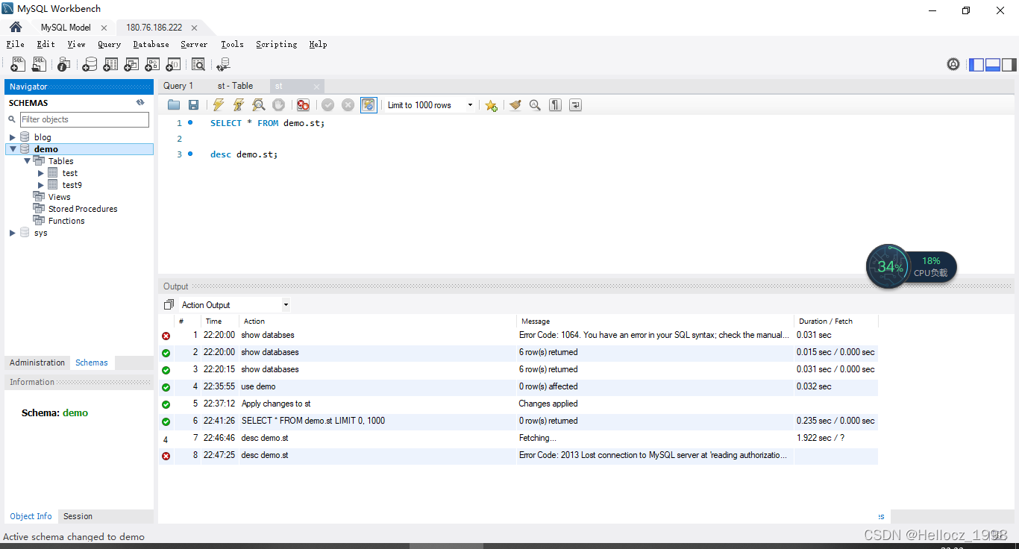1019x549 pixels.
Task: Toggle display of invisible characters
Action: (x=555, y=105)
